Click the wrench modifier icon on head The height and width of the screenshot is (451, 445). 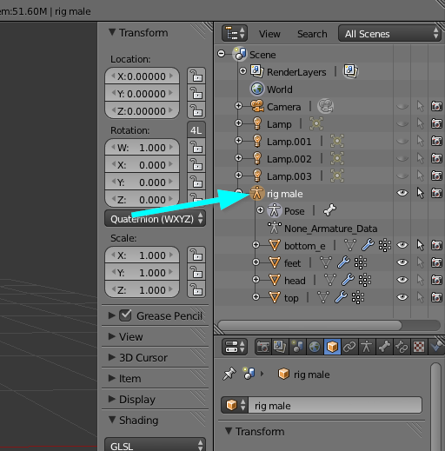coord(348,280)
